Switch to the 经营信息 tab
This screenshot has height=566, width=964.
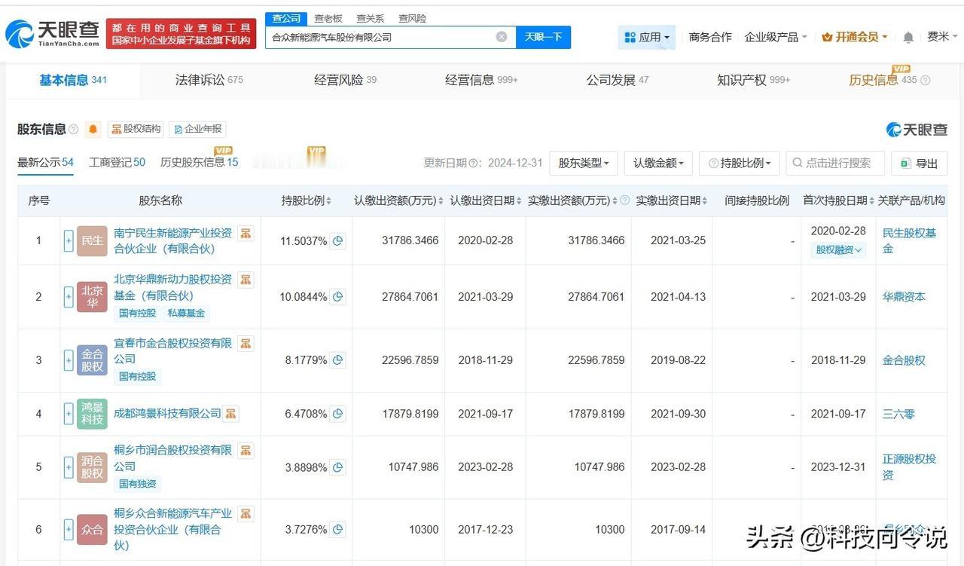click(481, 80)
